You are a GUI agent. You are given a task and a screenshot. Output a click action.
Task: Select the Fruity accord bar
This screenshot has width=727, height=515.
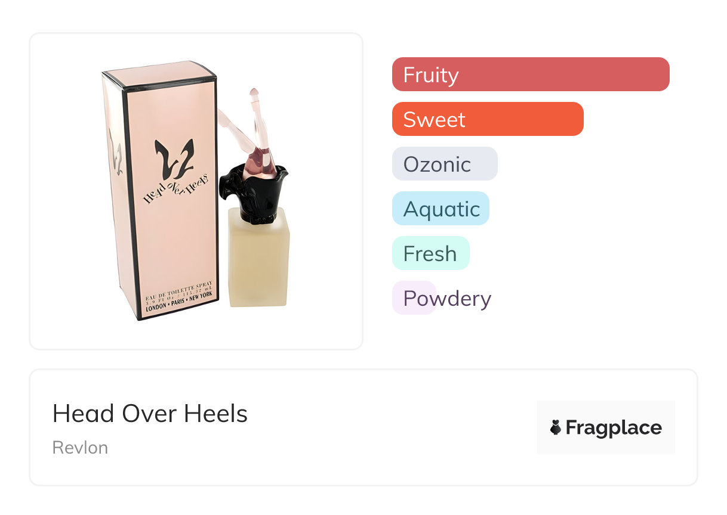click(x=531, y=75)
